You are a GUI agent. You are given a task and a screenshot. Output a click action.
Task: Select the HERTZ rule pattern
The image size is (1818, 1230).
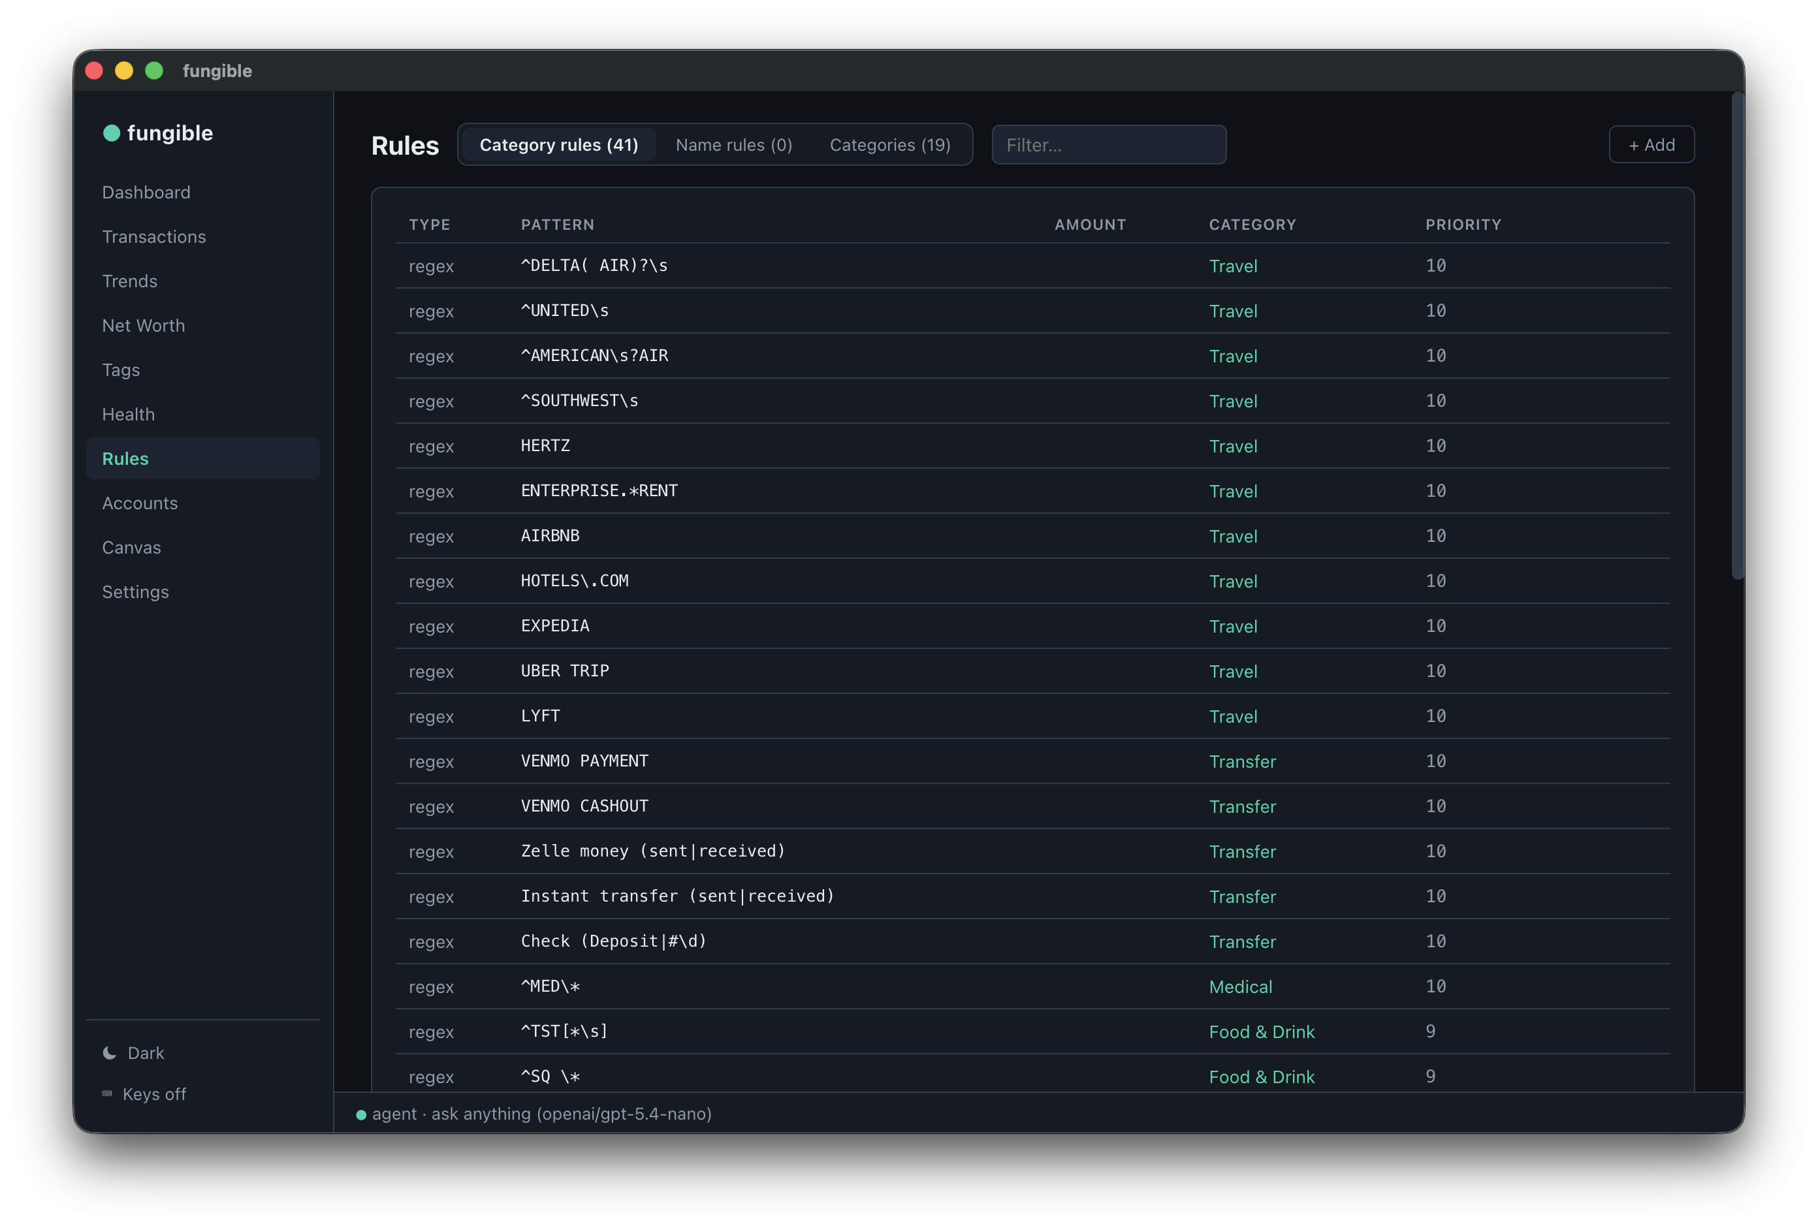[545, 446]
